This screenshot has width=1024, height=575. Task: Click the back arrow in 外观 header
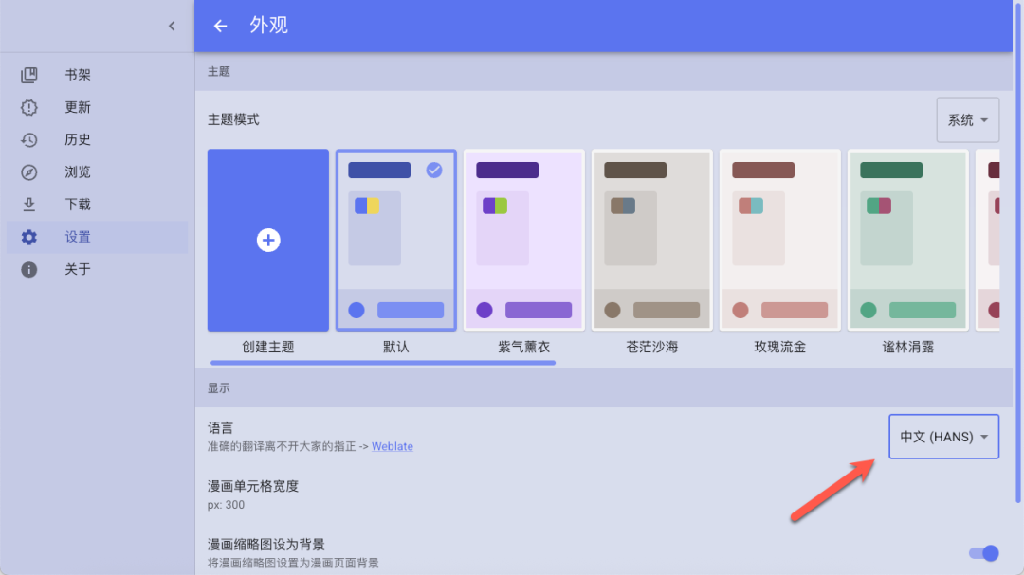pos(219,26)
